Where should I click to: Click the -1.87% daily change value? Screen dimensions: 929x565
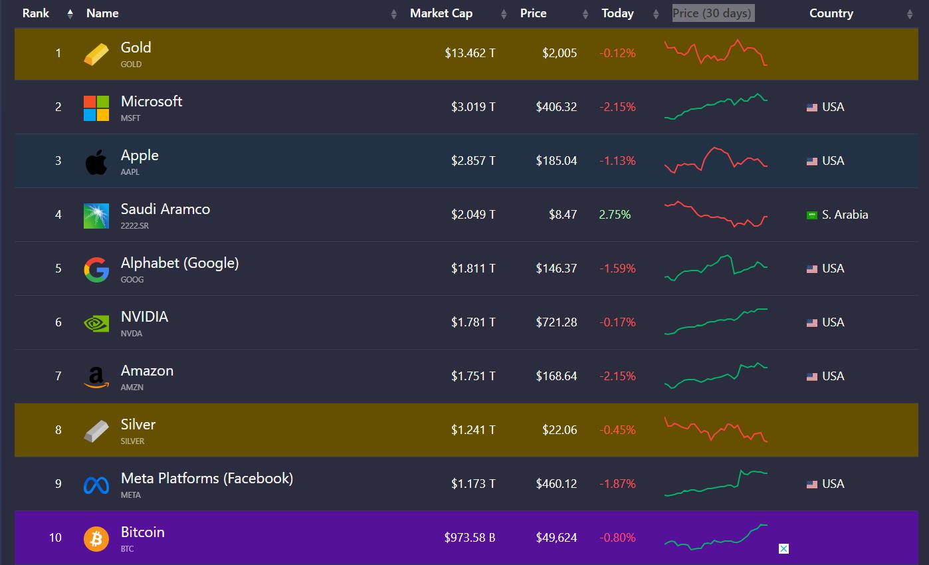click(x=617, y=484)
